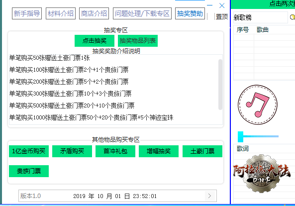Switch to the 材料介绍 tab
The width and height of the screenshot is (295, 206).
[x=61, y=13]
